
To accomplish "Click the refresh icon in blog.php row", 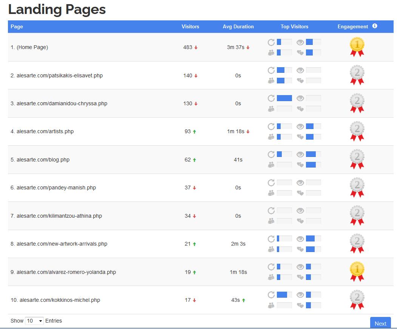I will click(x=271, y=154).
